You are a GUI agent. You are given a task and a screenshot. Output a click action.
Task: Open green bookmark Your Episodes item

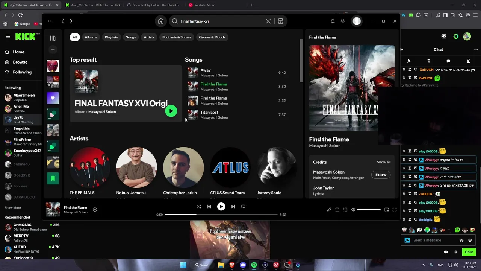tap(53, 178)
